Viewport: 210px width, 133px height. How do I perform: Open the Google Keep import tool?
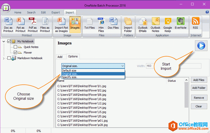(167, 25)
